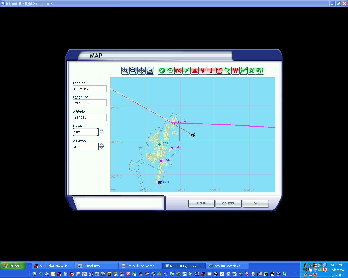Viewport: 348px width, 278px height.
Task: Toggle ILS feathers layer
Action: 186,71
